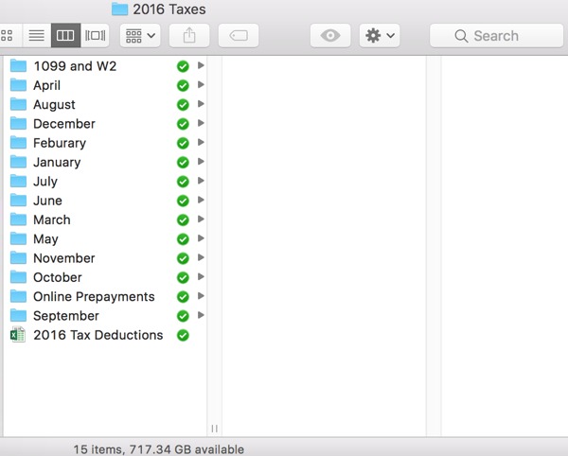Screen dimensions: 568x456
Task: Click the status bar items count text
Action: tap(159, 449)
